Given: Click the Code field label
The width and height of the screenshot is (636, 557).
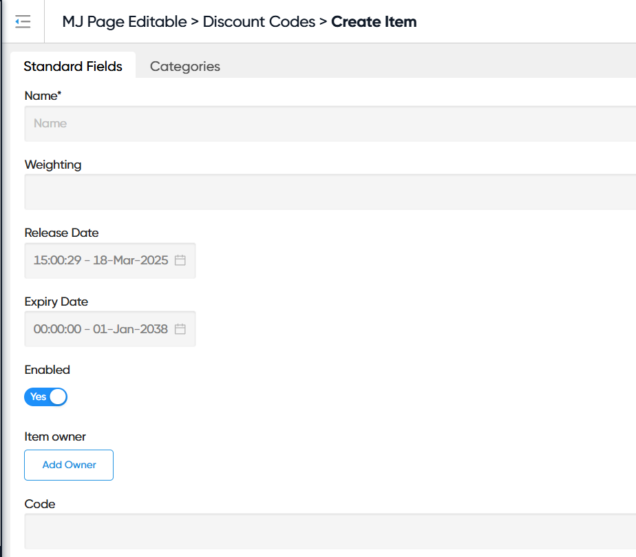Looking at the screenshot, I should 40,504.
